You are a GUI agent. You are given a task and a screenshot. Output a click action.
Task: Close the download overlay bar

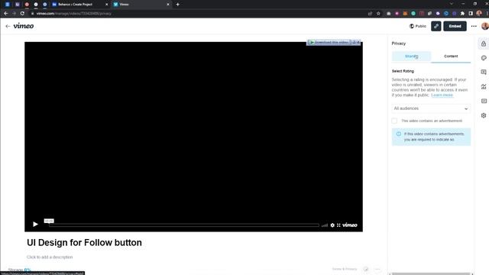tap(358, 43)
